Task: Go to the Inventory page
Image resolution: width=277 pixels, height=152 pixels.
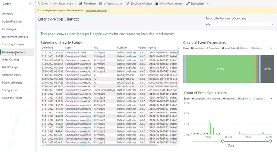Action: 7,14
